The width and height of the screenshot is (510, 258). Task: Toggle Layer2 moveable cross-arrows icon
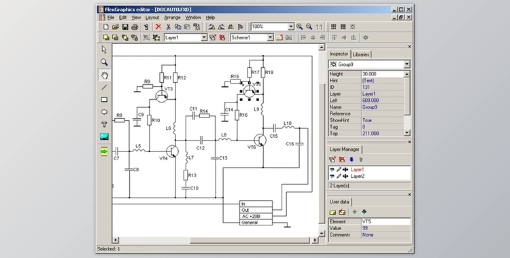tap(345, 176)
